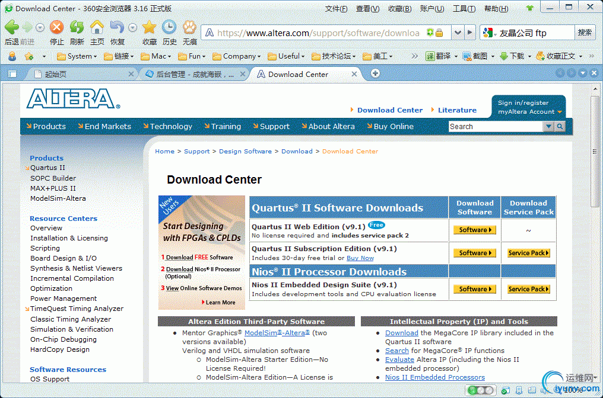Screen dimensions: 603x398
Task: Open the System bookmarks folder
Action: click(x=77, y=56)
